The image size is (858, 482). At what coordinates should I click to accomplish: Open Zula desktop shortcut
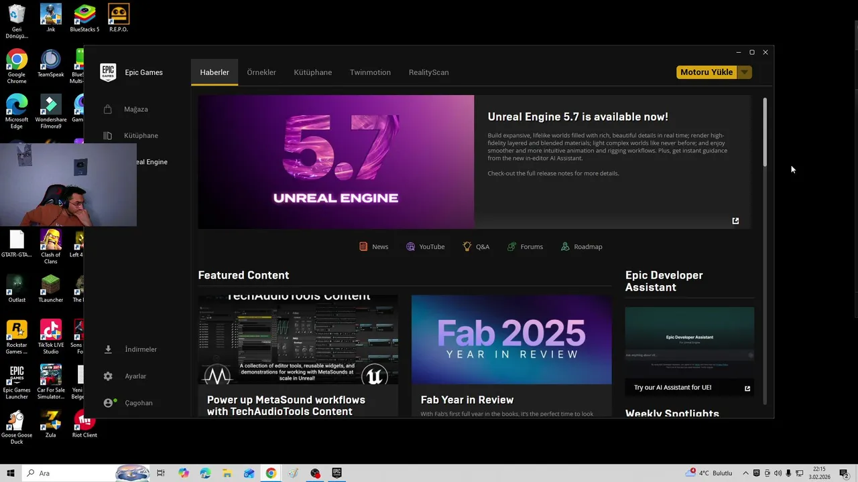(x=50, y=424)
